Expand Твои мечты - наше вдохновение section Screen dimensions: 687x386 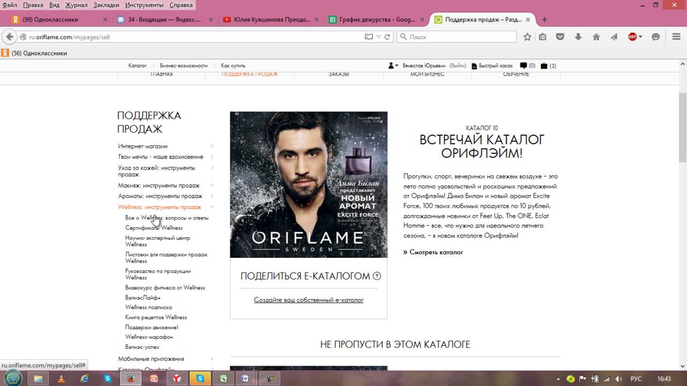(212, 157)
